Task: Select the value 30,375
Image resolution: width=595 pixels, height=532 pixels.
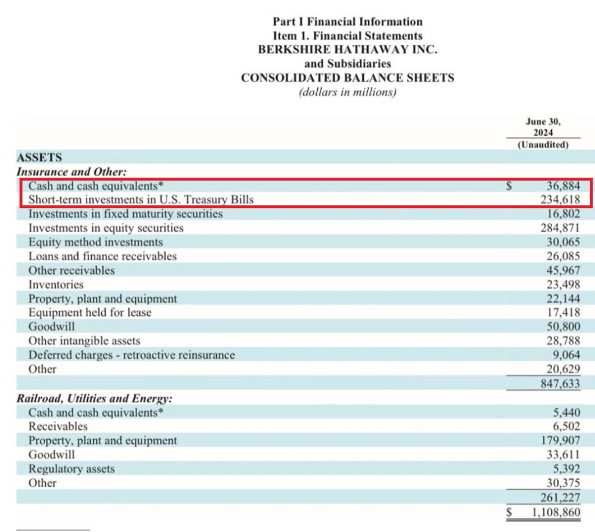Action: coord(563,483)
